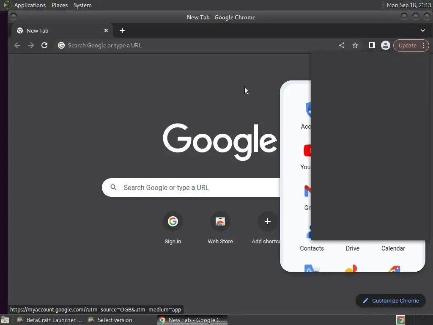Screen dimensions: 433x325
Task: Click the window menu button on title bar
Action: (14, 17)
